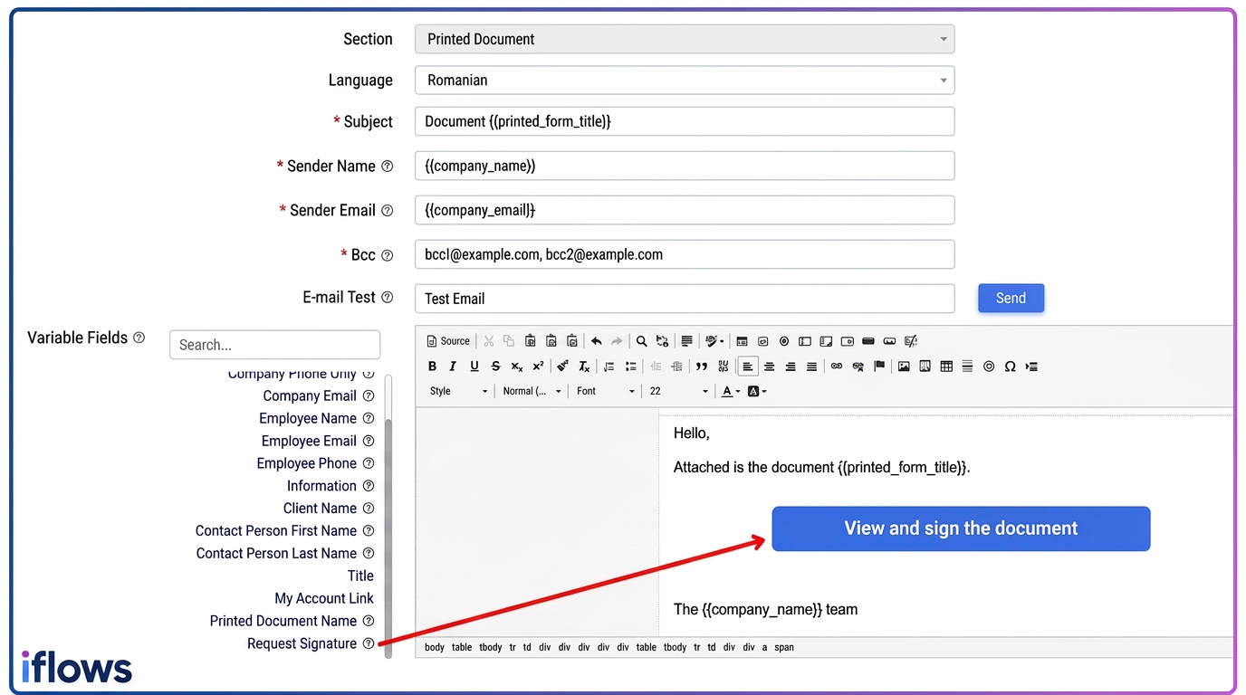Toggle underline formatting
This screenshot has height=695, width=1246.
pos(474,367)
